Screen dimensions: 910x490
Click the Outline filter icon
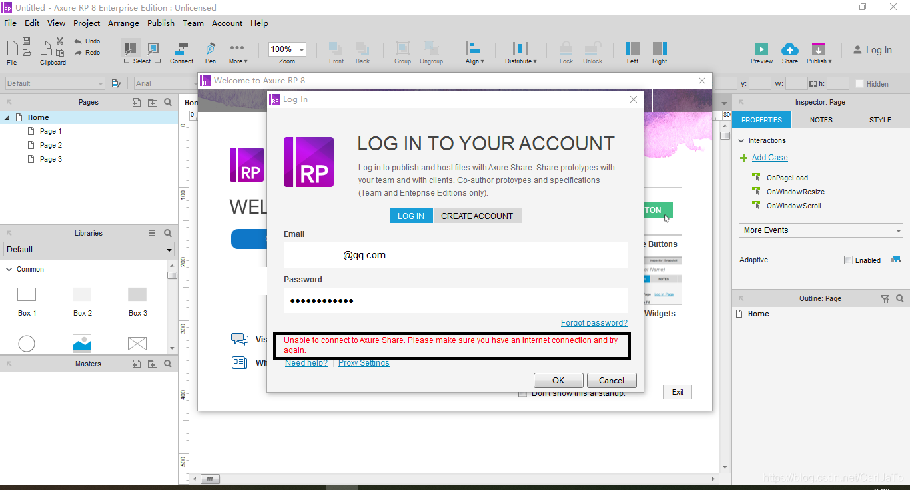[x=885, y=299]
